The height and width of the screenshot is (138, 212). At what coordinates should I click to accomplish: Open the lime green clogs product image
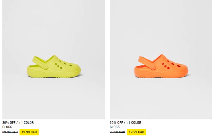(54, 60)
